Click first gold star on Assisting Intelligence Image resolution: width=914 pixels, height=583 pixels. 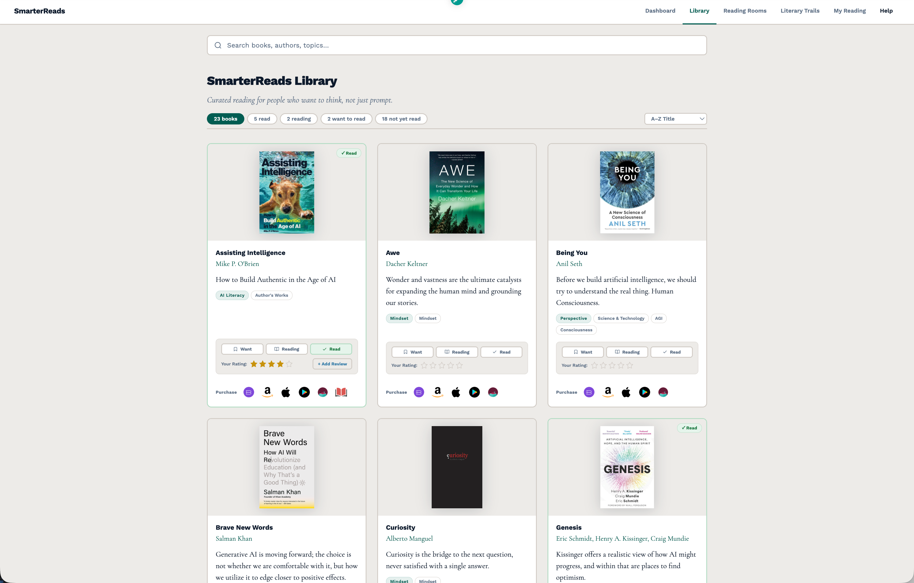coord(254,364)
